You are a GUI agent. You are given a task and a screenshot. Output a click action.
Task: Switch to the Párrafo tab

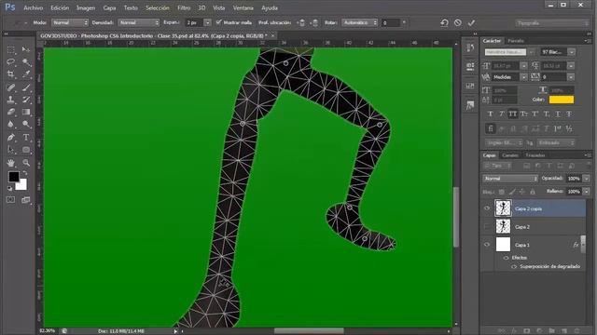tap(516, 41)
